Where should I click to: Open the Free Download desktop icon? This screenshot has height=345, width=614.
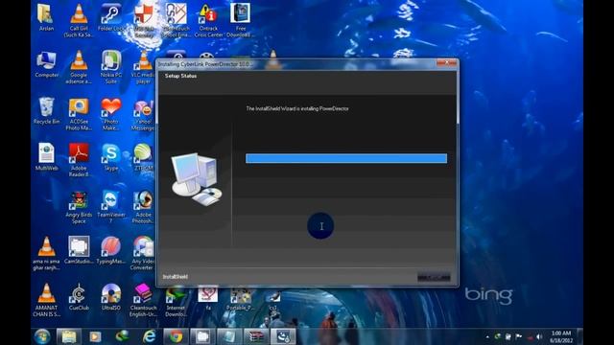click(241, 21)
